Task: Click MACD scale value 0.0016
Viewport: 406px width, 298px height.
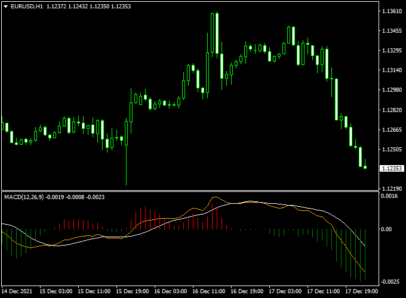Action: [x=389, y=196]
